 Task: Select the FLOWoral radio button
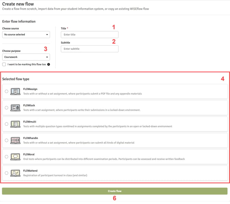click(x=7, y=157)
